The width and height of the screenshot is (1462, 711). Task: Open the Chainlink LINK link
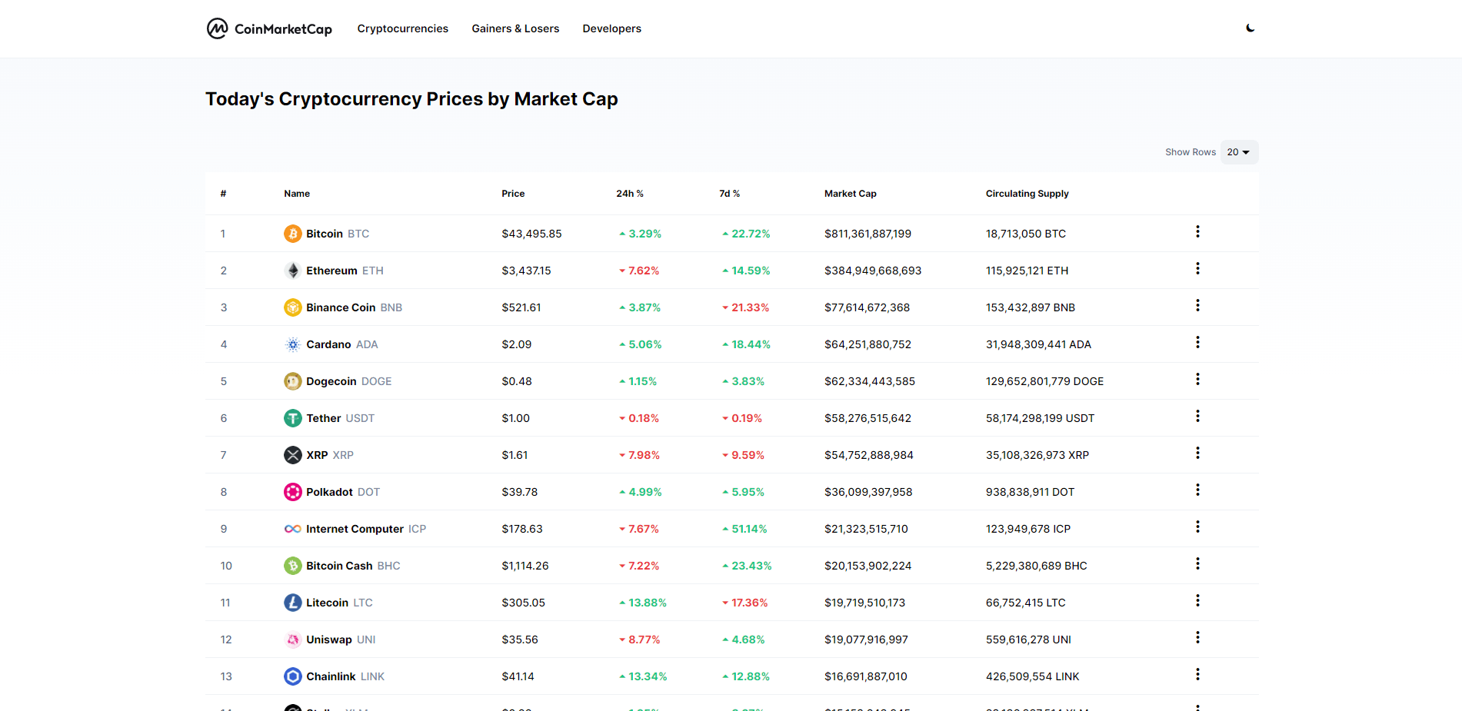[345, 676]
